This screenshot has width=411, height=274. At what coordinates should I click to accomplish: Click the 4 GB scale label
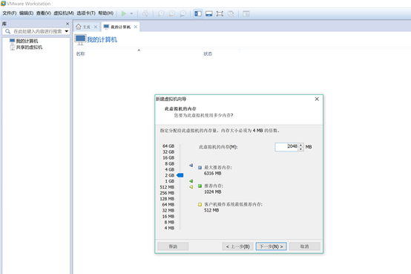tap(170, 169)
